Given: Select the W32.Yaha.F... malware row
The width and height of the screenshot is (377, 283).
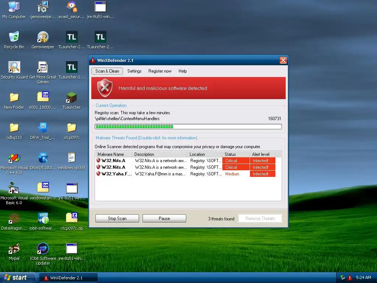Looking at the screenshot, I should click(186, 174).
